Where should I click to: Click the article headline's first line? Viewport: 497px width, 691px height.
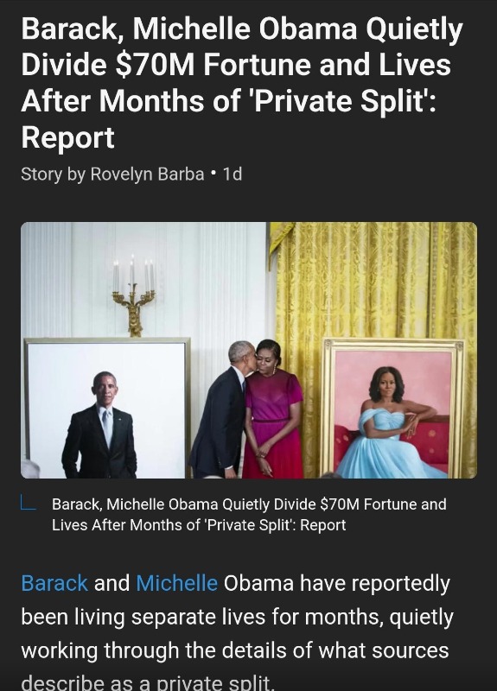[242, 29]
